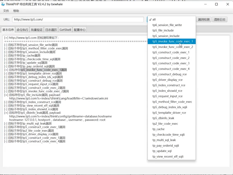The width and height of the screenshot is (233, 175).
Task: Pick tp5_request_input_rce in the dropdown
Action: coord(172,96)
